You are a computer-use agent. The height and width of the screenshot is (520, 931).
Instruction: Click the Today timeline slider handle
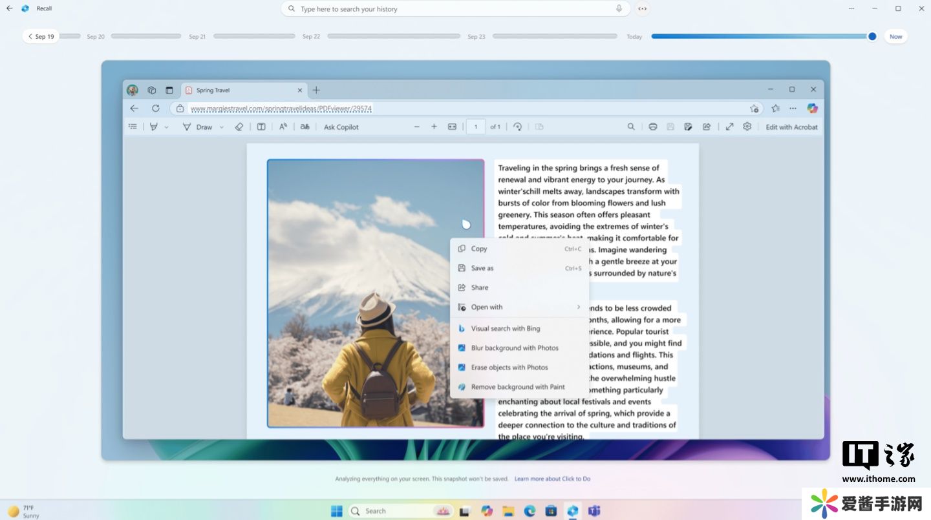pyautogui.click(x=872, y=37)
